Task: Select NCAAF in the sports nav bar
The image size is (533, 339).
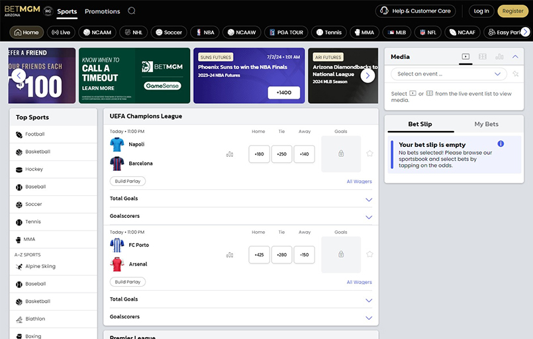Action: pyautogui.click(x=462, y=32)
